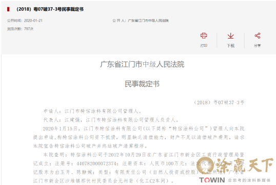Click the paragraph line starting 2020年1月15日
The width and height of the screenshot is (276, 185).
144,128
